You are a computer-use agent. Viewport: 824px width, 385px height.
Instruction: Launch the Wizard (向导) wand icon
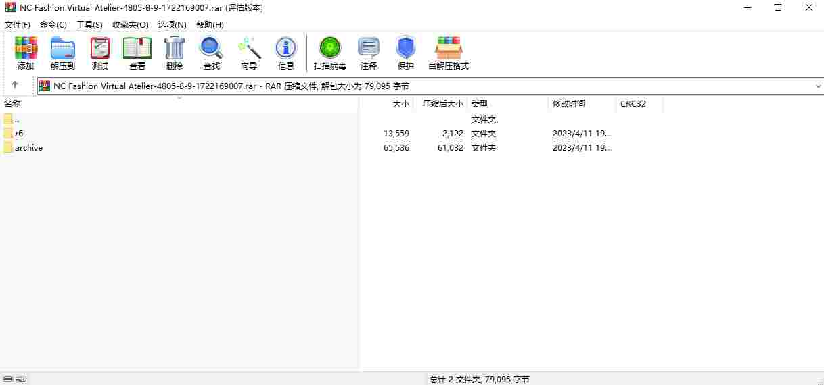(249, 48)
